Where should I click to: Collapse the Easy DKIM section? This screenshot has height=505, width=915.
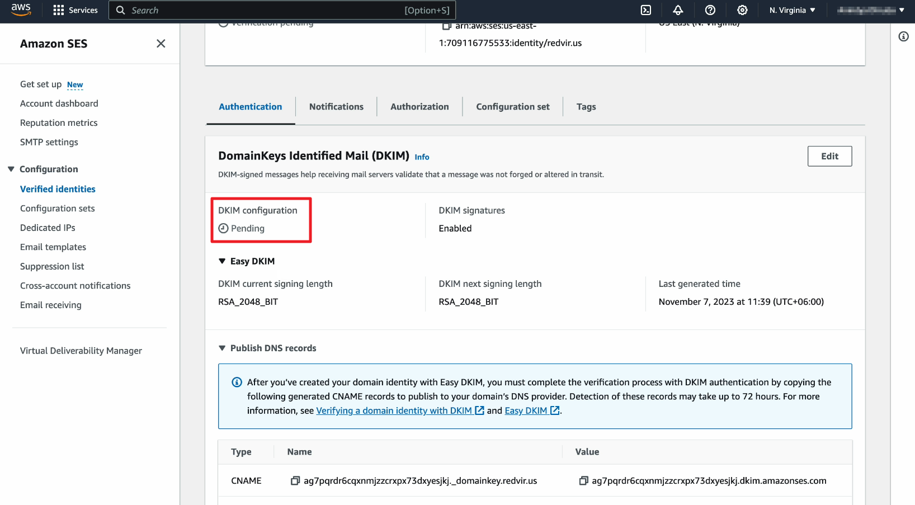(222, 261)
